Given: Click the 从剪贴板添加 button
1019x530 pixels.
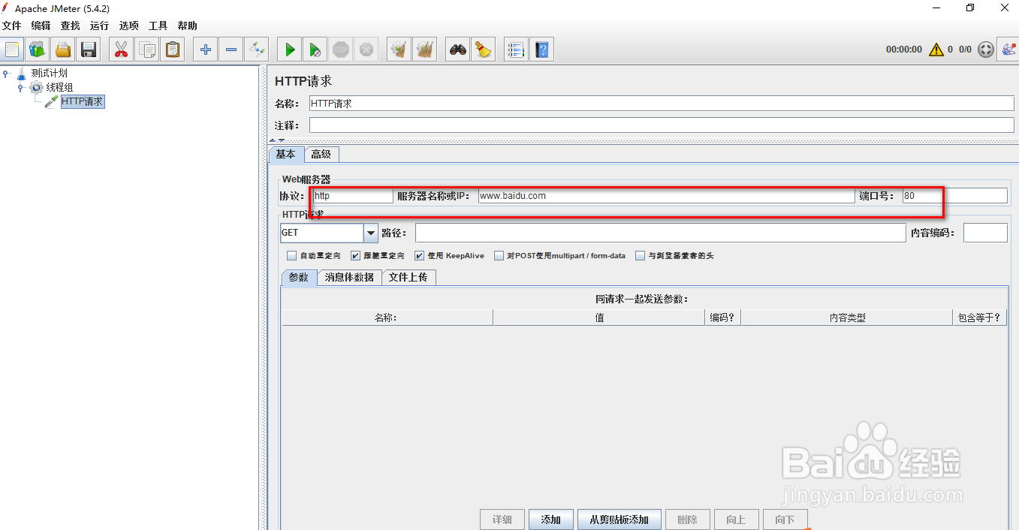Looking at the screenshot, I should 619,519.
